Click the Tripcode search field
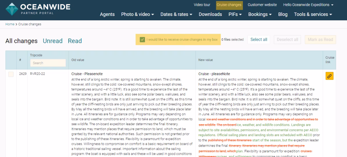 [48, 63]
